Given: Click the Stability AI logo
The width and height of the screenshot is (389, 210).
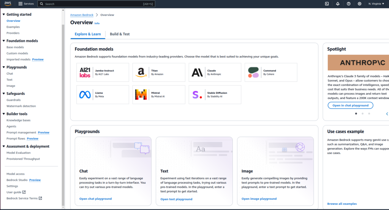Looking at the screenshot, I should (x=197, y=95).
